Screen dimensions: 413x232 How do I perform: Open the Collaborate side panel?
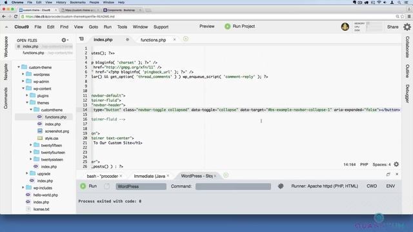click(407, 47)
